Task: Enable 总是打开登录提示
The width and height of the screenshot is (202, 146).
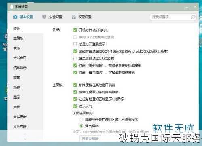Action: [x=75, y=44]
